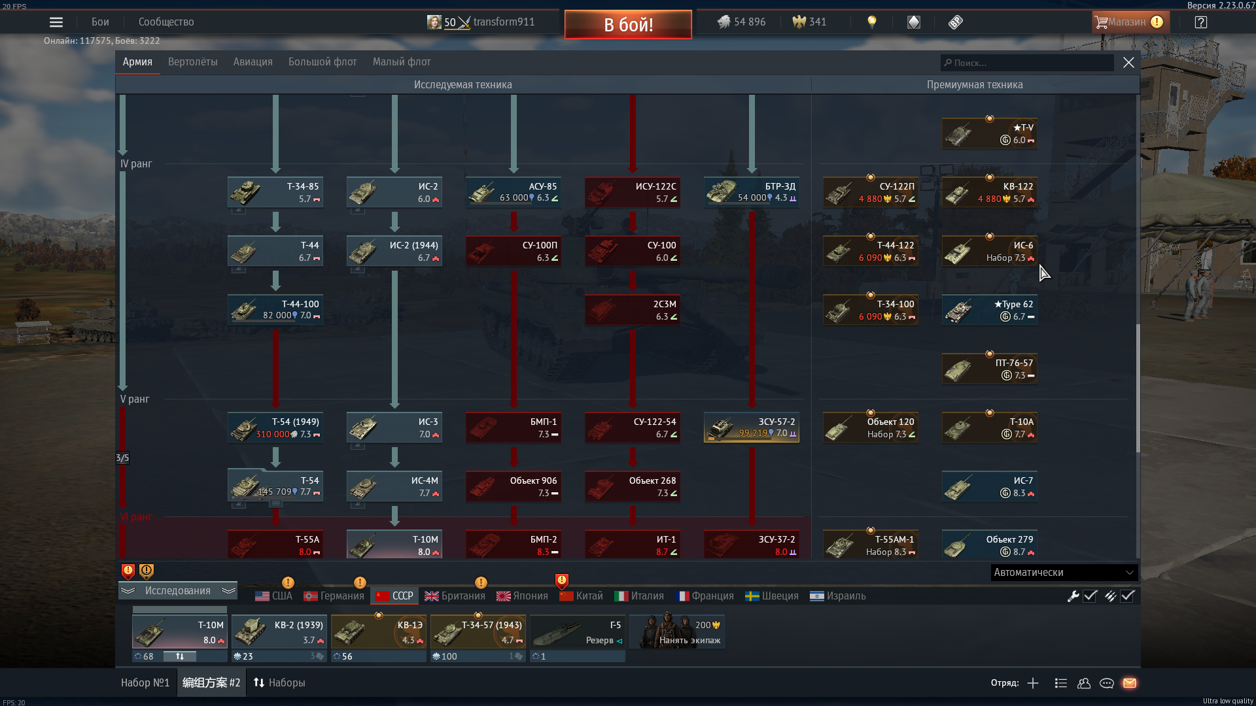This screenshot has width=1256, height=706.
Task: Open the chat bubble icon
Action: tap(1107, 683)
